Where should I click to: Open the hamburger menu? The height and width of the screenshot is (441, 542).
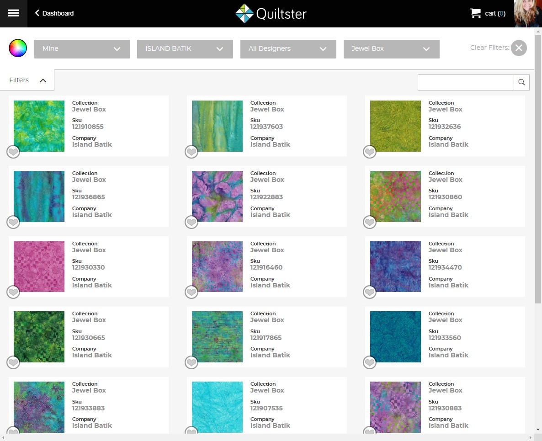coord(13,13)
